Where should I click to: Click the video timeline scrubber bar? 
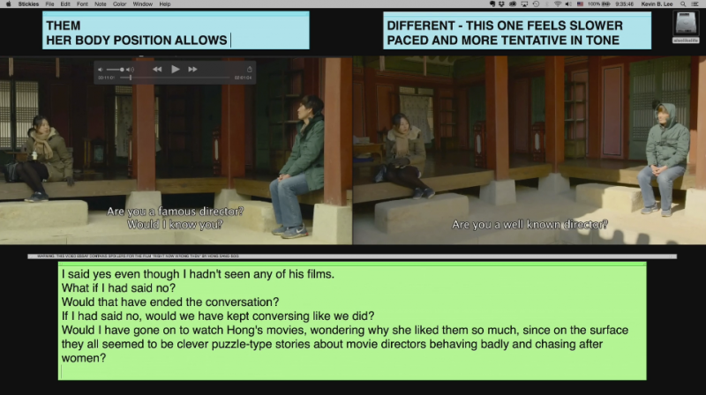click(x=176, y=78)
